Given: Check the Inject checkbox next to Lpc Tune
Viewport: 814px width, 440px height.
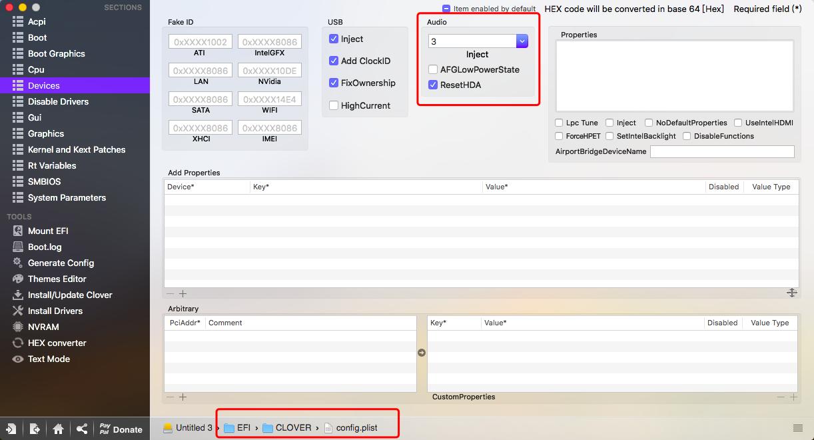Looking at the screenshot, I should [610, 123].
